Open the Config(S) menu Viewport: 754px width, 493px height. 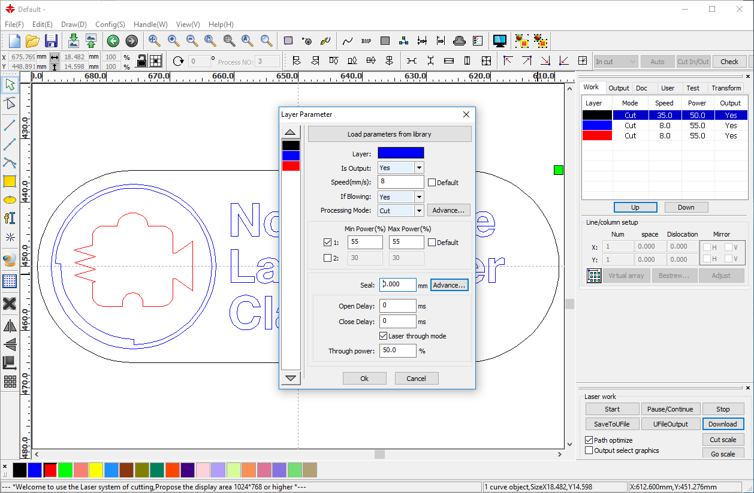pos(110,25)
